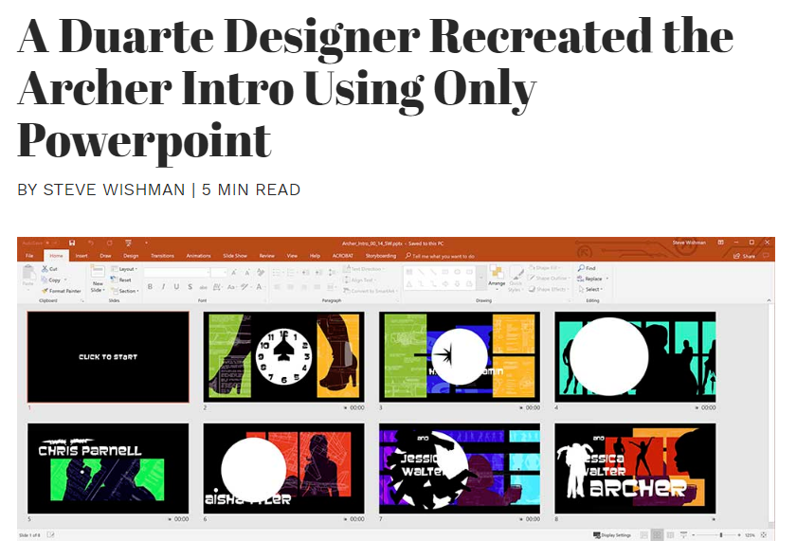Open the font size combo box
The width and height of the screenshot is (797, 559).
point(219,273)
